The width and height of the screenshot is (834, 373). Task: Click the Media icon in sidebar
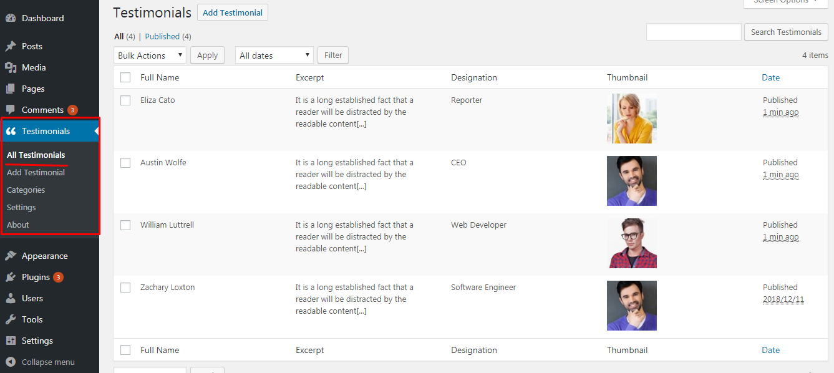11,67
